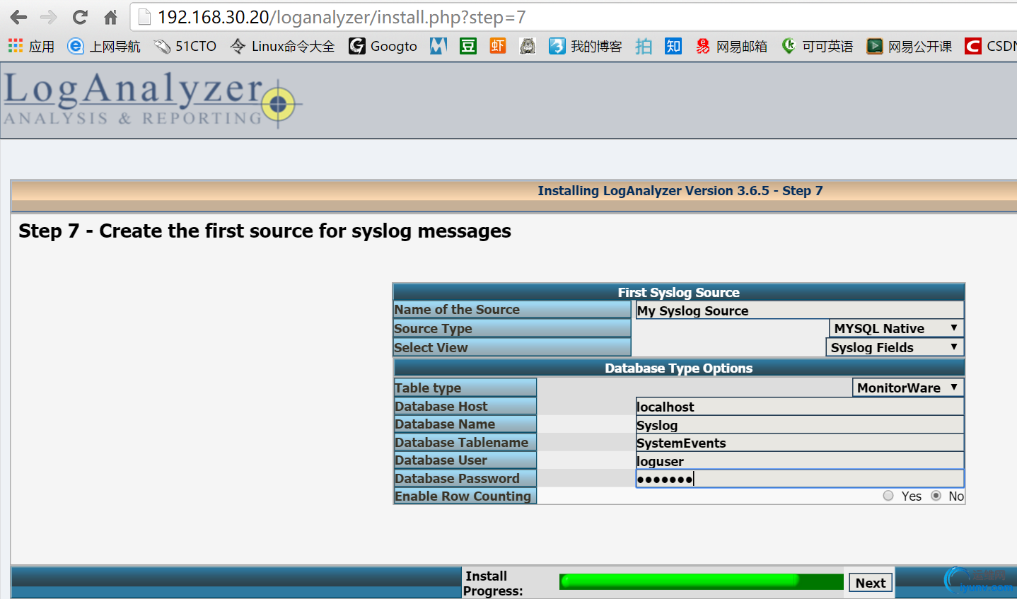Open the Linux命令大全 bookmark
Image resolution: width=1017 pixels, height=599 pixels.
[282, 47]
